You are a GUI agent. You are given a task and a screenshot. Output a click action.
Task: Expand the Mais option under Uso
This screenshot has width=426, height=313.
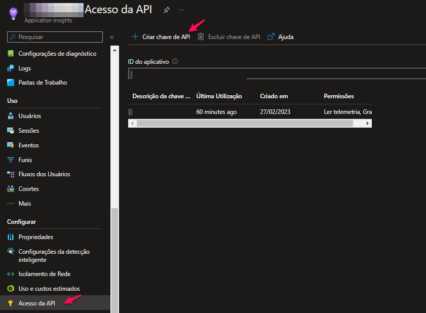pyautogui.click(x=24, y=204)
